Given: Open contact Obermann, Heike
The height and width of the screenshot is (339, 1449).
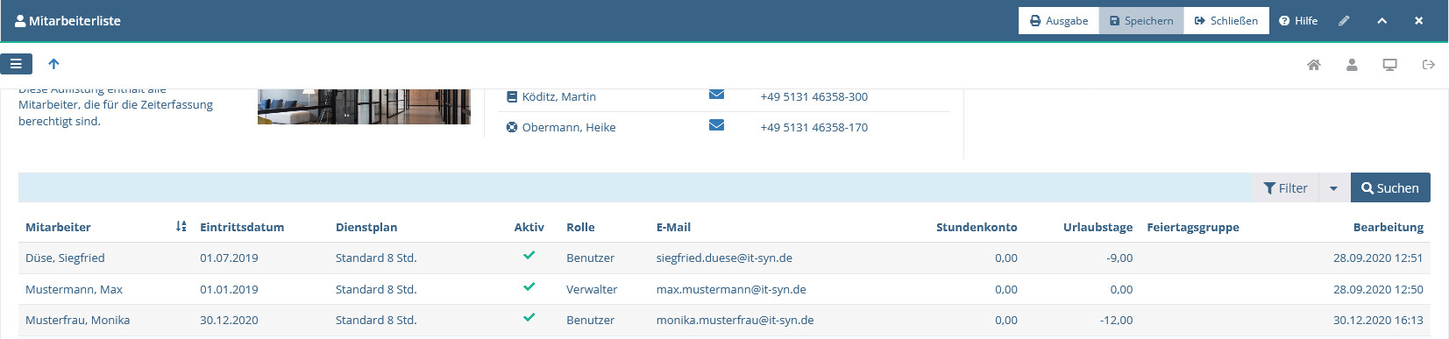Looking at the screenshot, I should tap(568, 128).
